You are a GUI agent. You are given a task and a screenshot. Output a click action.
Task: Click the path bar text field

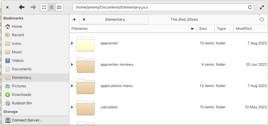tap(163, 7)
